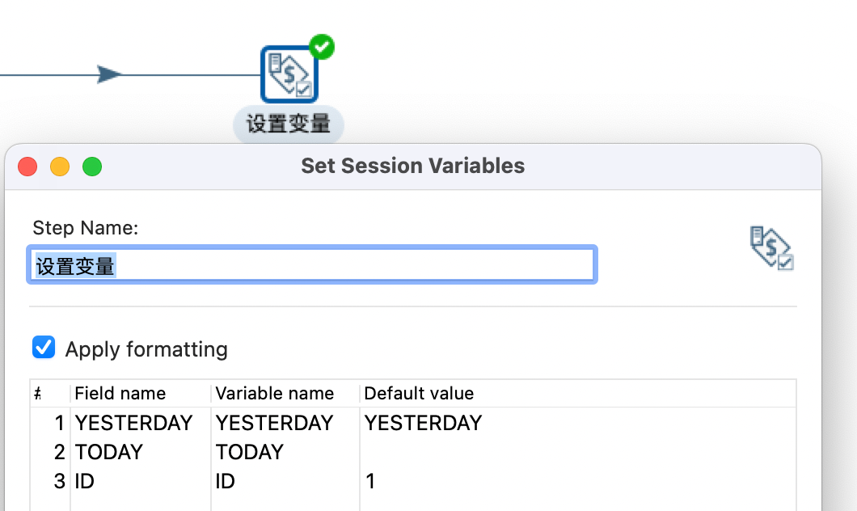Screen dimensions: 857x511
Task: Click the Set Variables step icon on canvas
Action: point(289,74)
